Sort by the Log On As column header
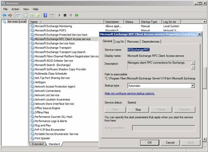 tap(171, 22)
